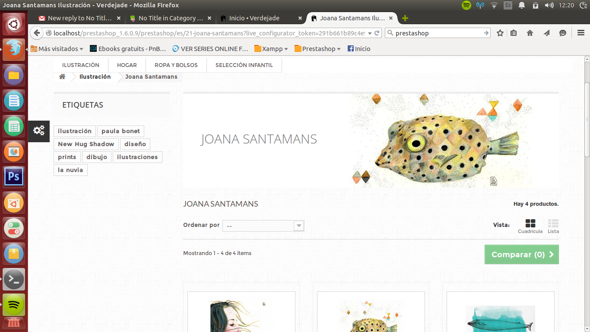Open Terminal from the dock
This screenshot has width=590, height=332.
pyautogui.click(x=14, y=279)
